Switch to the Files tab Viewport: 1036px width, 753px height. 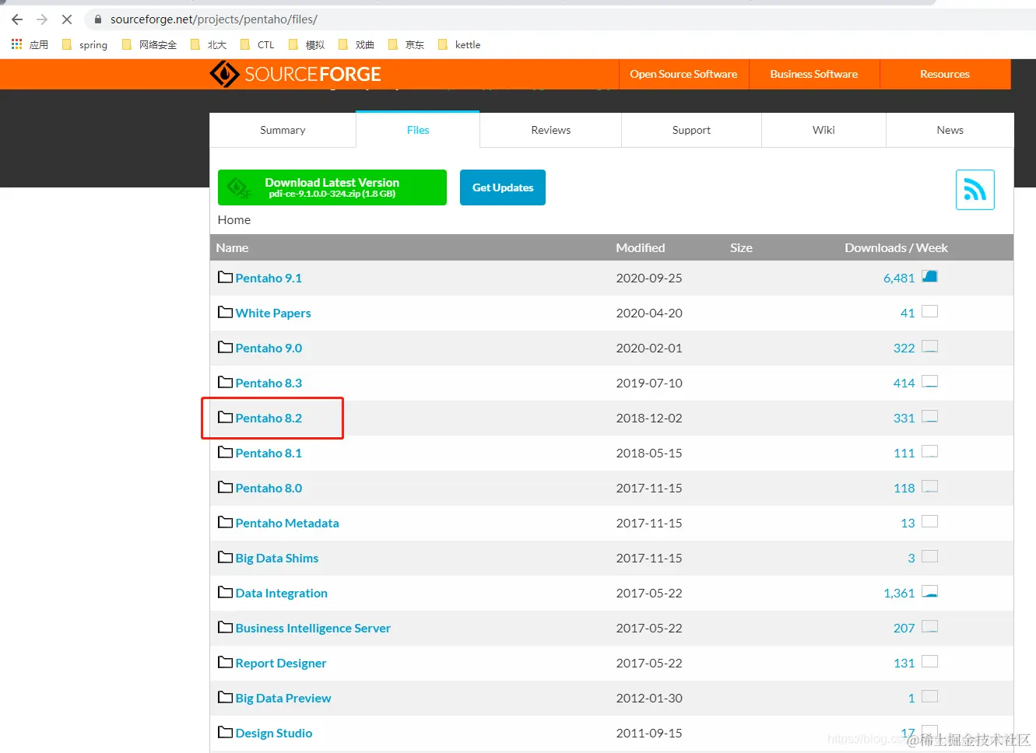point(418,130)
